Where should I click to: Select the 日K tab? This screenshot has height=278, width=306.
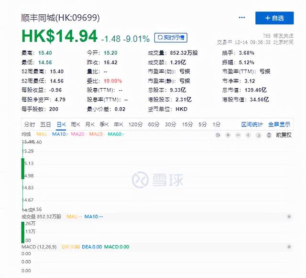[61, 124]
